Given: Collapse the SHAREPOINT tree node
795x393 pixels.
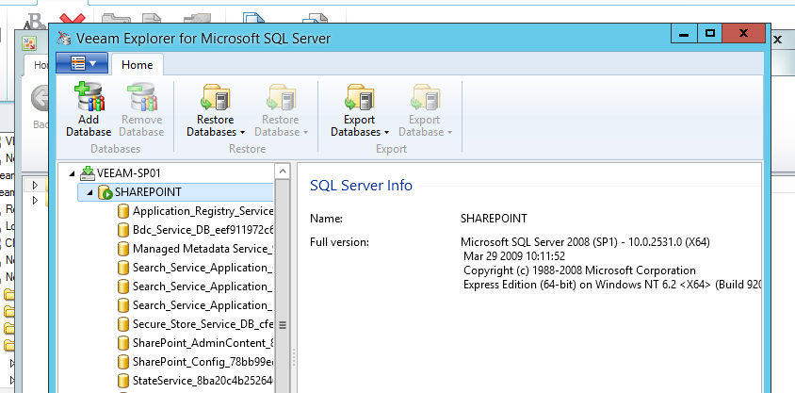Looking at the screenshot, I should click(x=90, y=192).
